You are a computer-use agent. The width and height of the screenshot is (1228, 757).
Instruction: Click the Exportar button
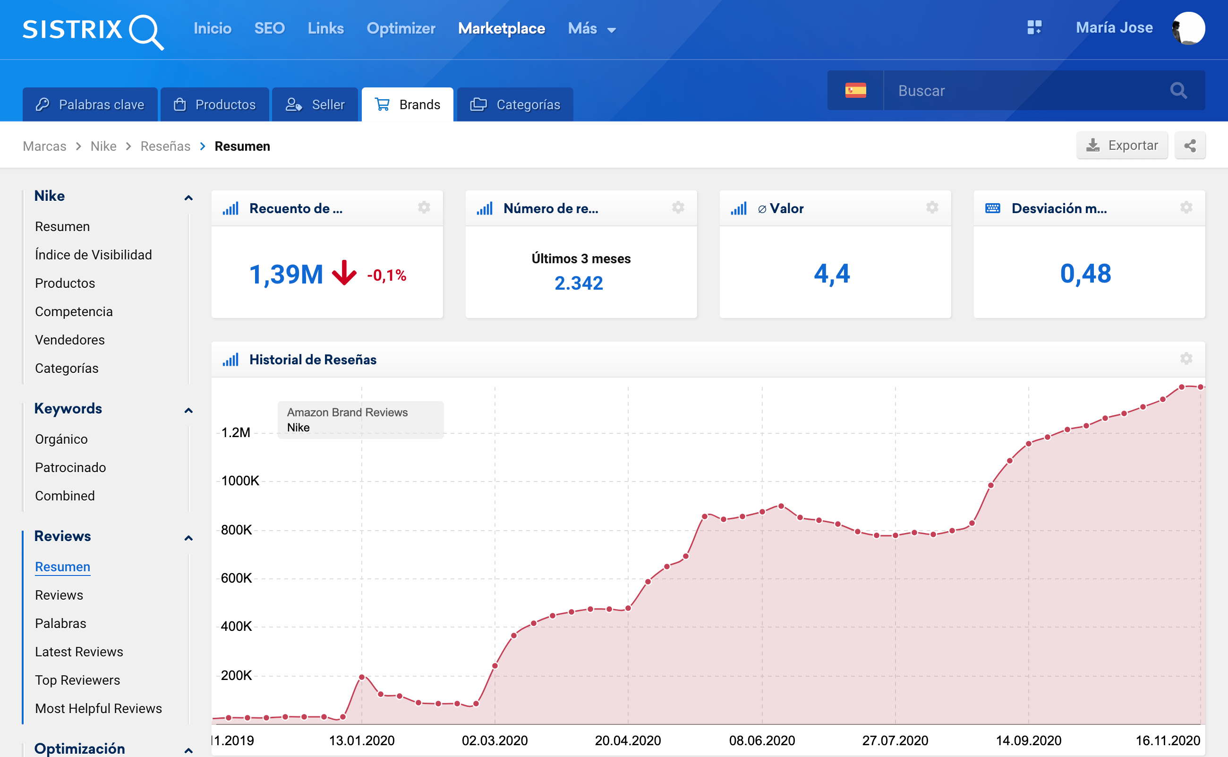pyautogui.click(x=1121, y=146)
